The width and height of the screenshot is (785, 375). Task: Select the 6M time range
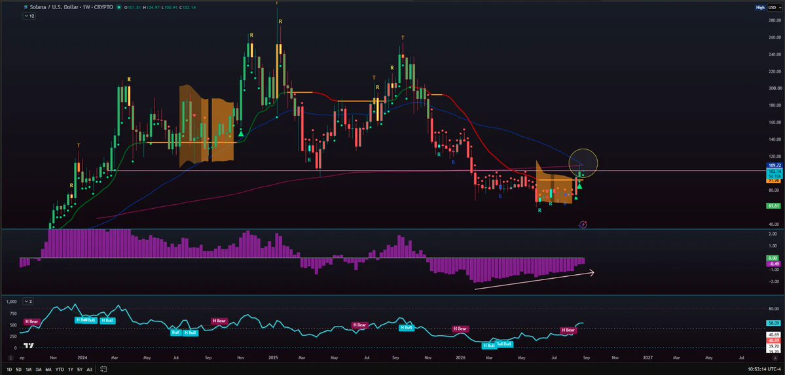[x=48, y=370]
